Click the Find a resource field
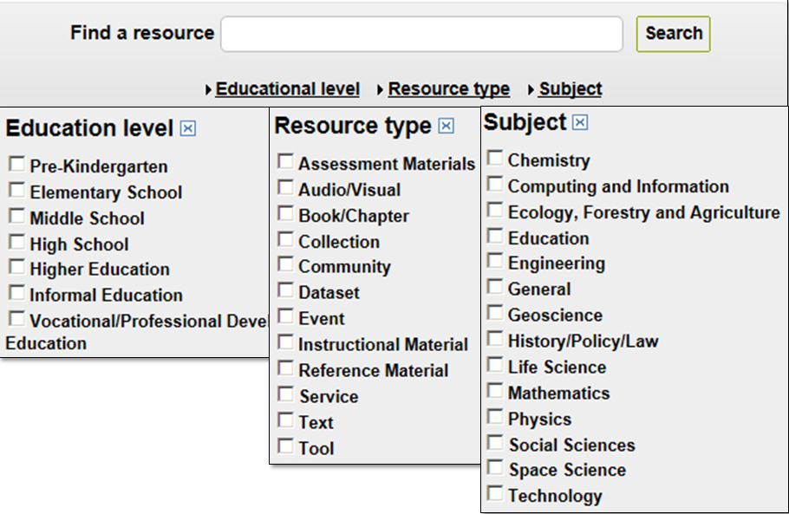Image resolution: width=789 pixels, height=514 pixels. click(x=421, y=35)
